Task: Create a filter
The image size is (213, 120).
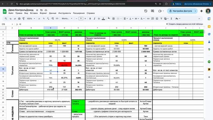Action: (x=161, y=19)
